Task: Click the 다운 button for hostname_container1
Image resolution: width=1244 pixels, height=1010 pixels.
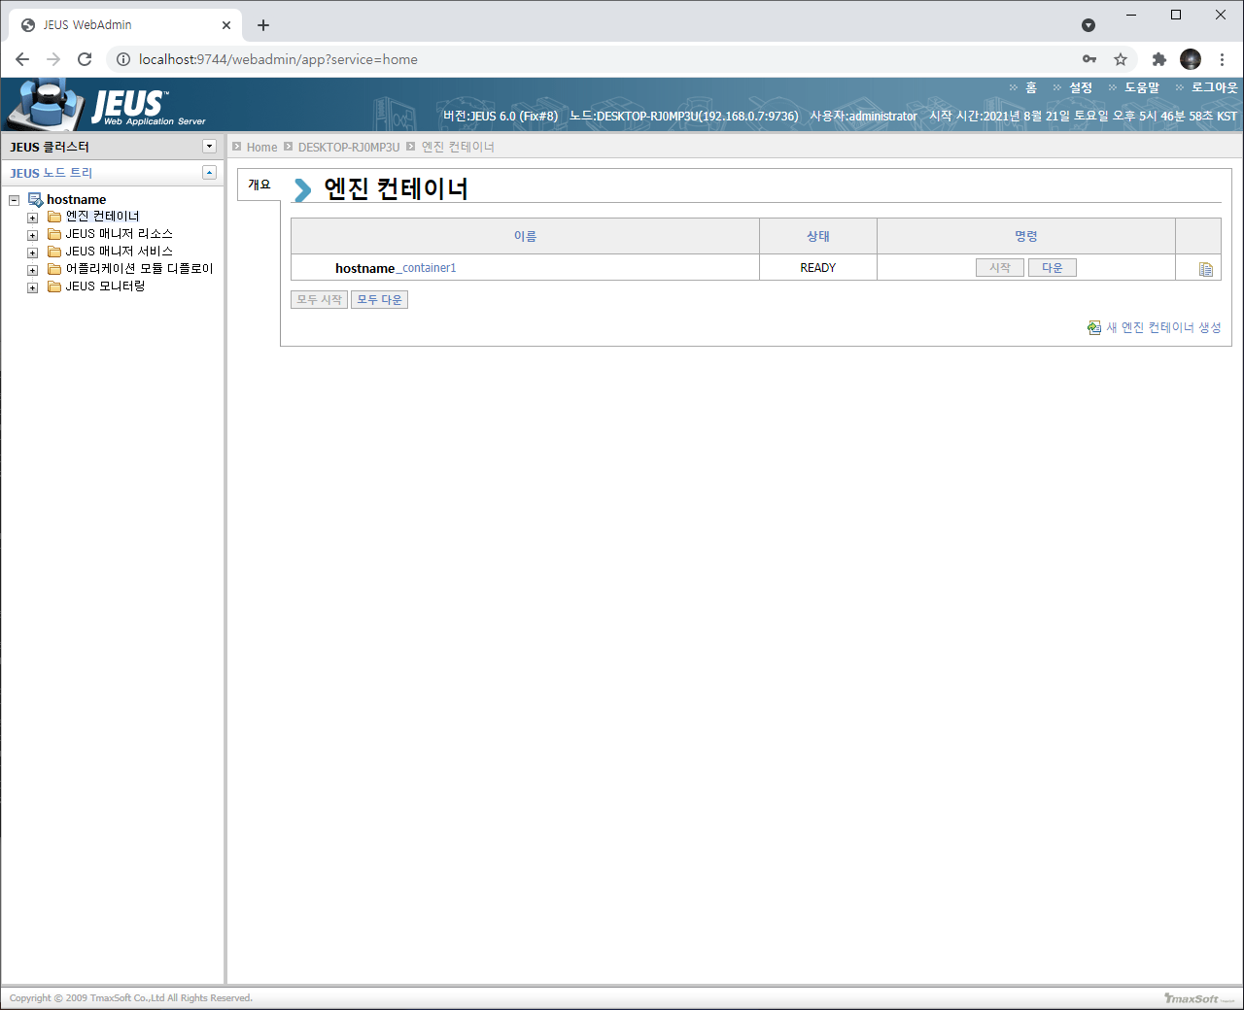Action: coord(1053,267)
